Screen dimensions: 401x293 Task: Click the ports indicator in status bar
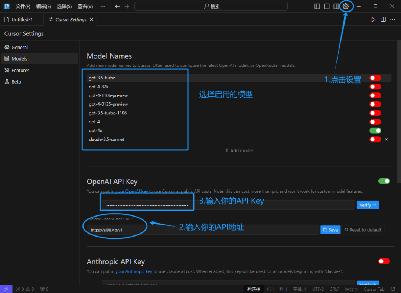[x=44, y=289]
